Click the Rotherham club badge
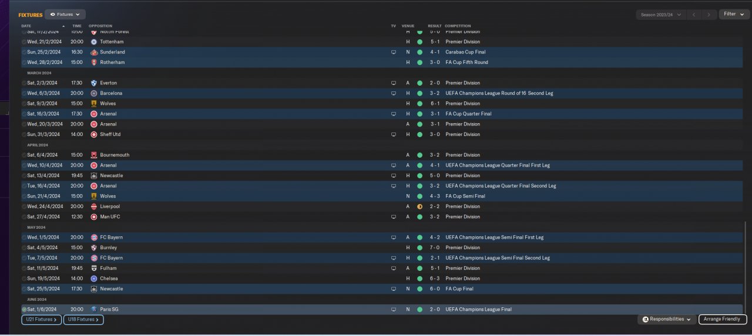The image size is (752, 336). 94,62
